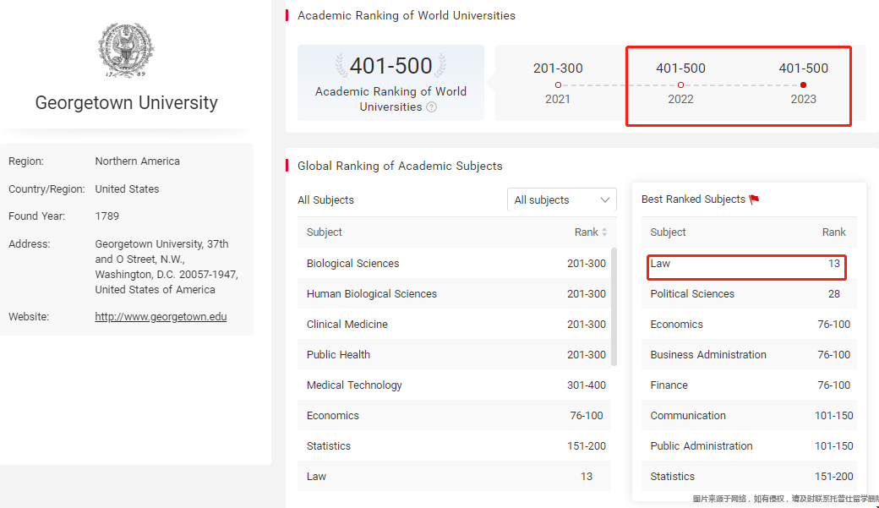879x508 pixels.
Task: Click the Best Ranked Subjects title
Action: (x=693, y=199)
